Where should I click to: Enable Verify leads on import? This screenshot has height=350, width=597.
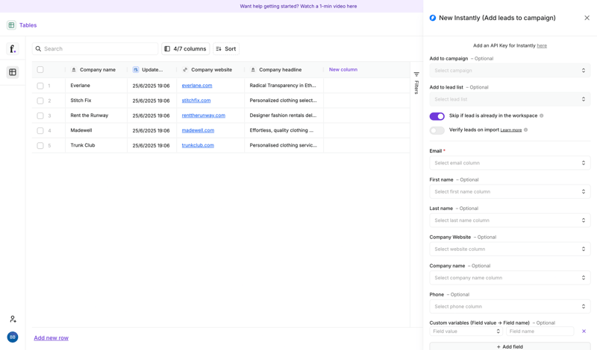coord(437,130)
